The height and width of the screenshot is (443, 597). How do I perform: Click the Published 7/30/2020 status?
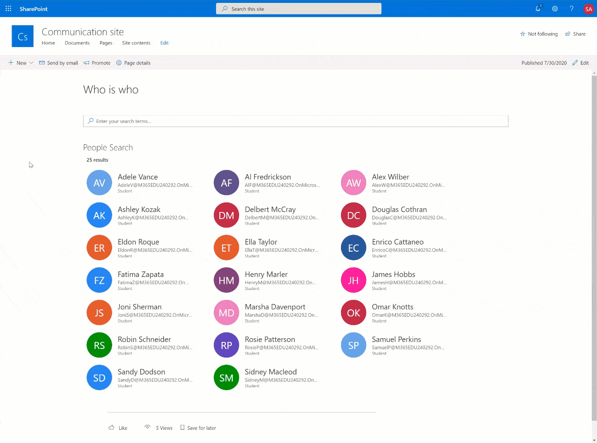coord(544,63)
